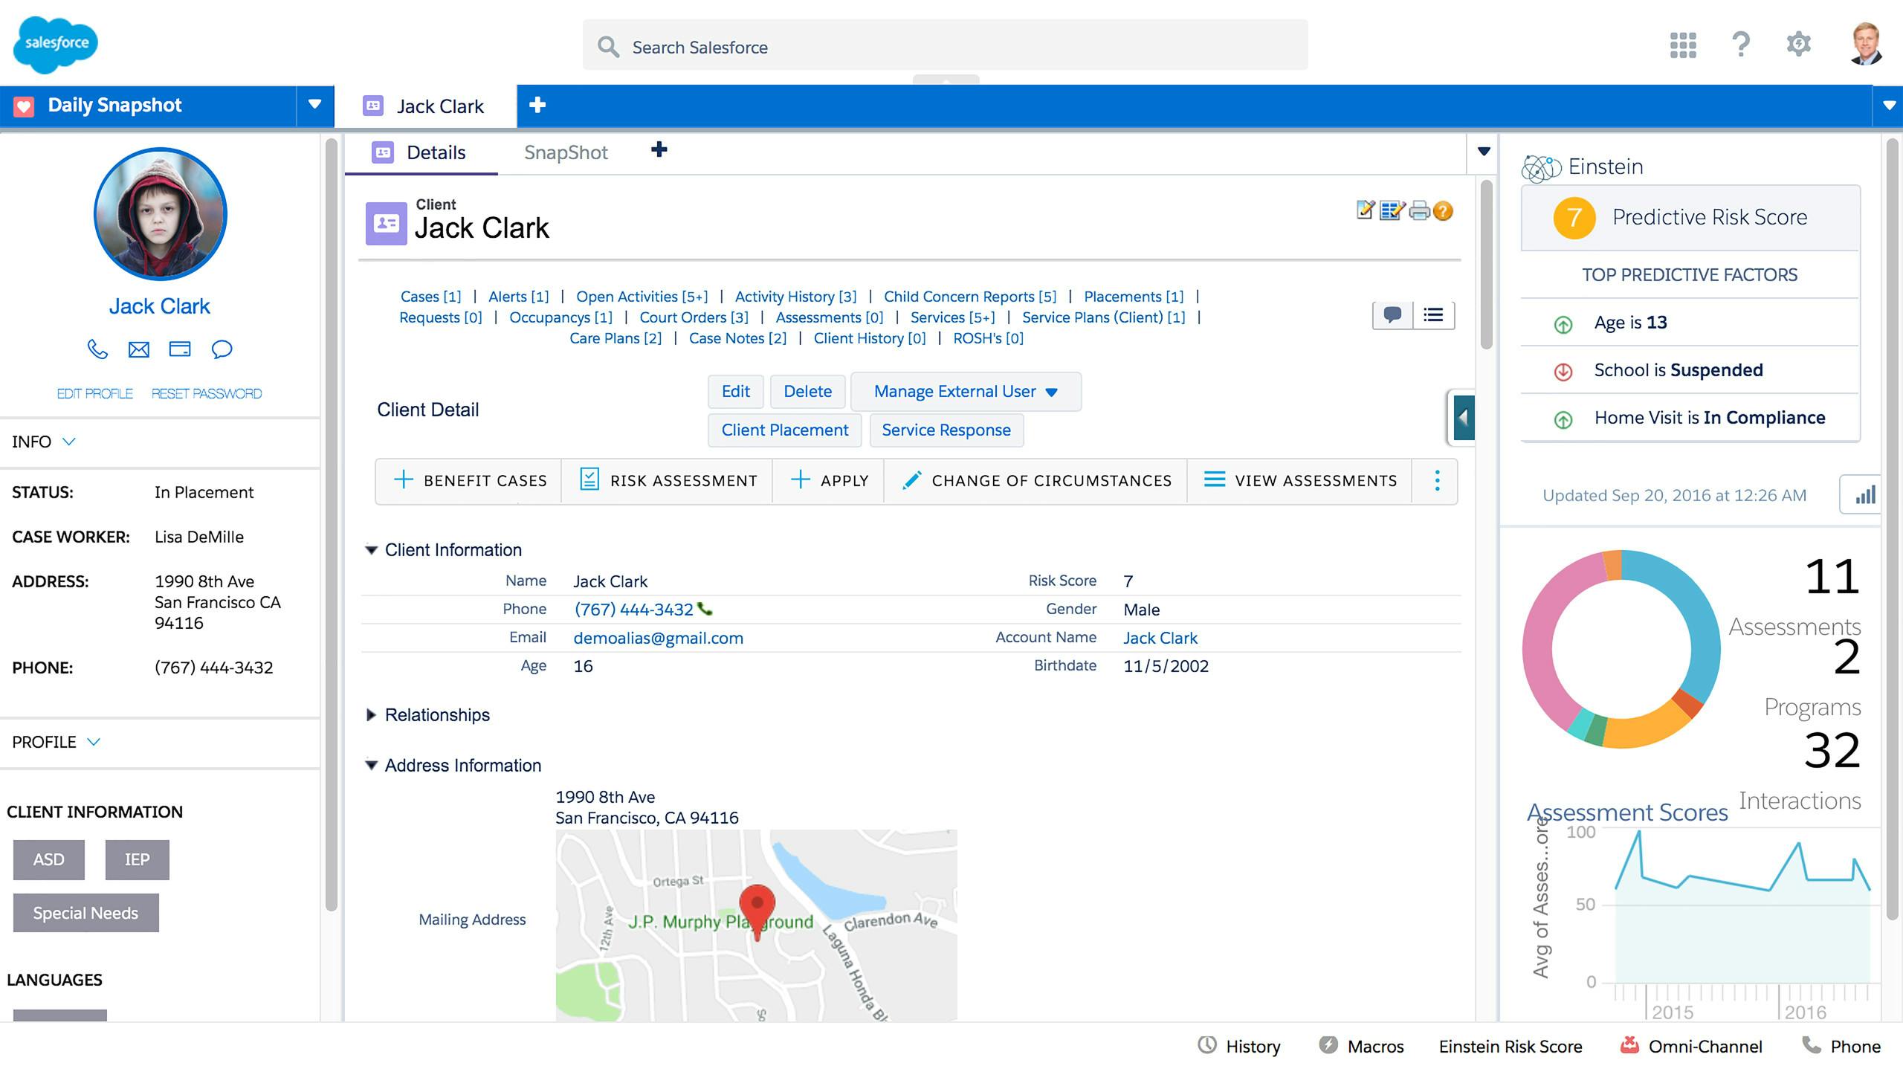
Task: Add a new subtab next to SnapShot
Action: pyautogui.click(x=659, y=150)
